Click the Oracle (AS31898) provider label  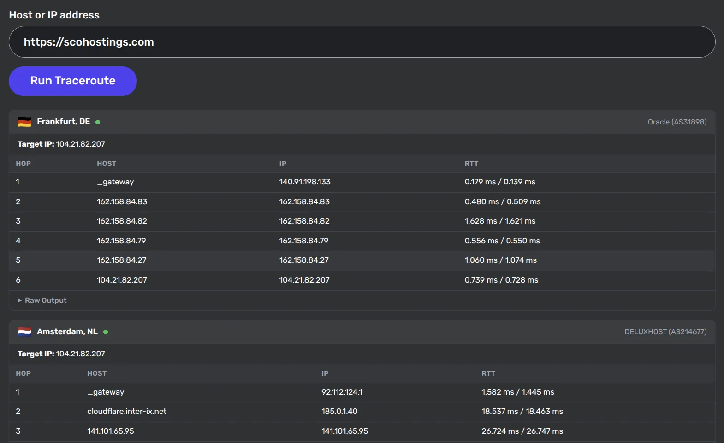[x=677, y=122]
